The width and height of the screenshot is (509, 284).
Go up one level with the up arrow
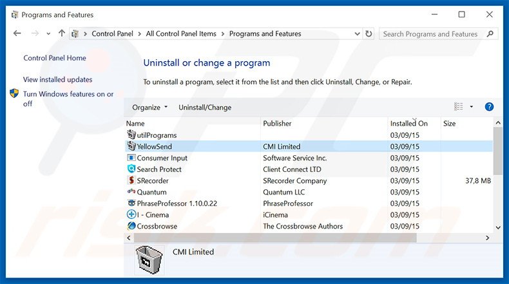(62, 33)
